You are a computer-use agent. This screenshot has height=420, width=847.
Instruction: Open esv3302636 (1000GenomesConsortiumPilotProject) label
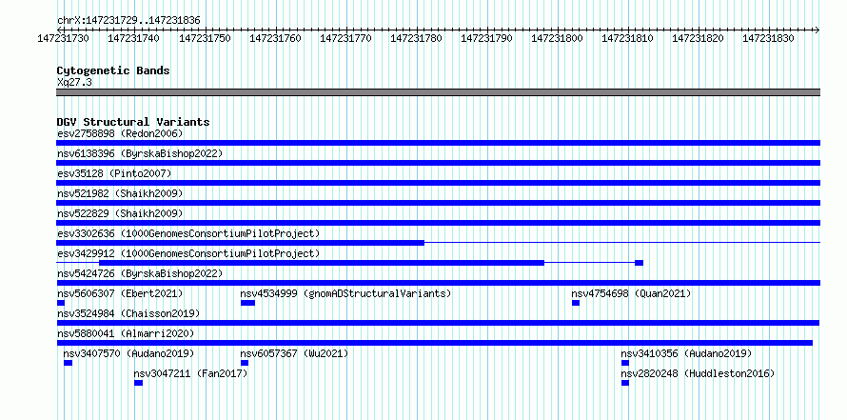[188, 233]
